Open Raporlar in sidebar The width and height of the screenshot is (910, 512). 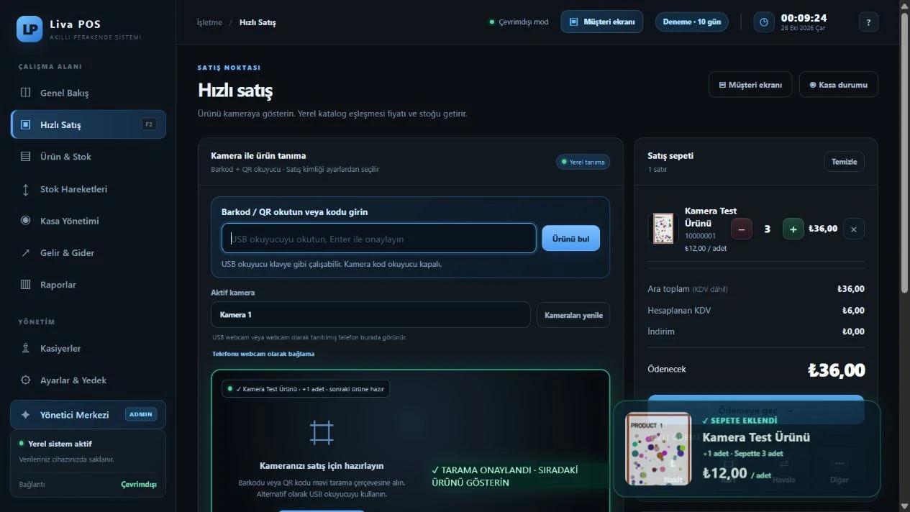[x=88, y=285]
